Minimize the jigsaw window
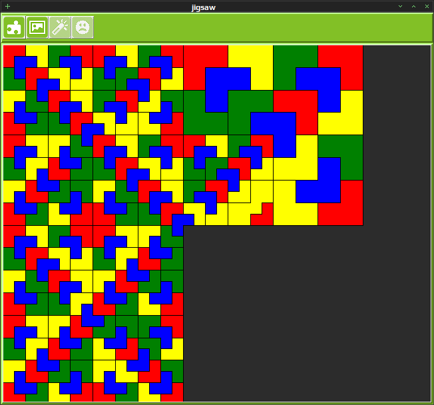434x405 pixels. coord(400,7)
